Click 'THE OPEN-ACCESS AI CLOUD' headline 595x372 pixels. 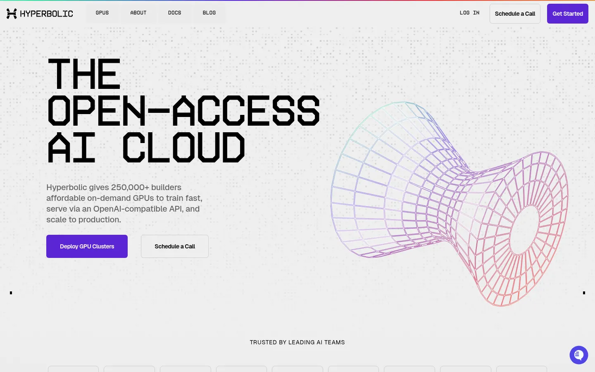pos(184,110)
